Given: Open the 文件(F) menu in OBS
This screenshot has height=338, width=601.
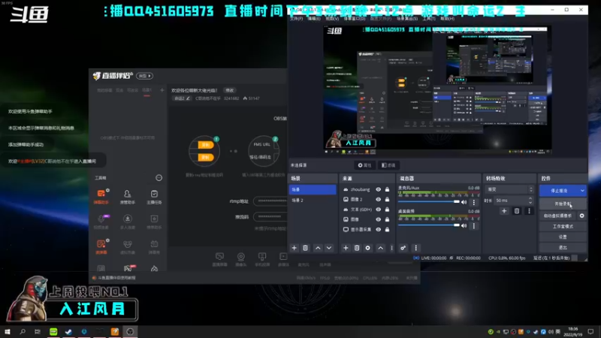Looking at the screenshot, I should [296, 18].
